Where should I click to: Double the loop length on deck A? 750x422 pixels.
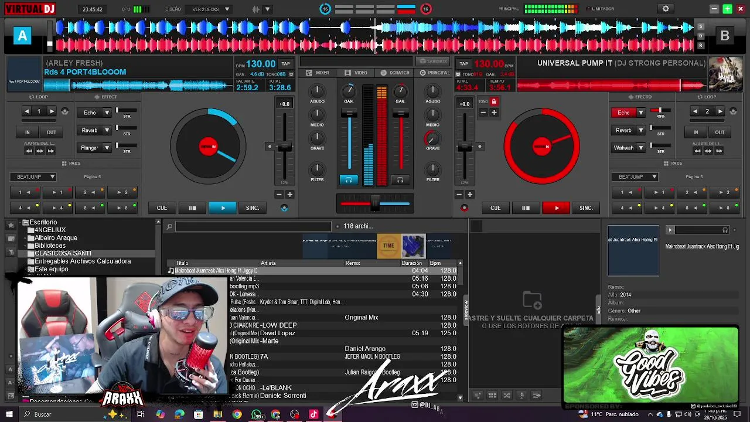point(52,111)
